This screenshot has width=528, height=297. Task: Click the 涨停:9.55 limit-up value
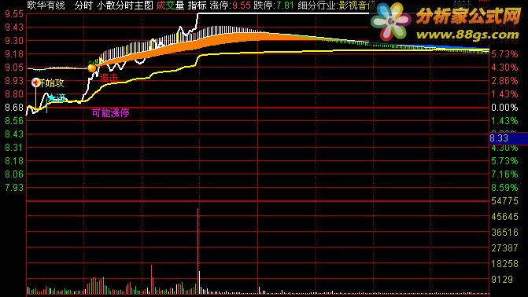point(230,5)
